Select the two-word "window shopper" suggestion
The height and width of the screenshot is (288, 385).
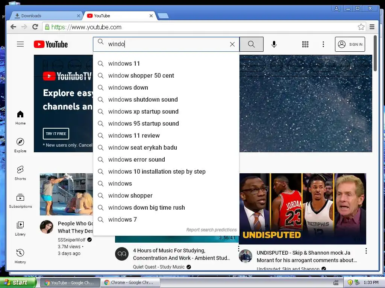[x=166, y=196]
